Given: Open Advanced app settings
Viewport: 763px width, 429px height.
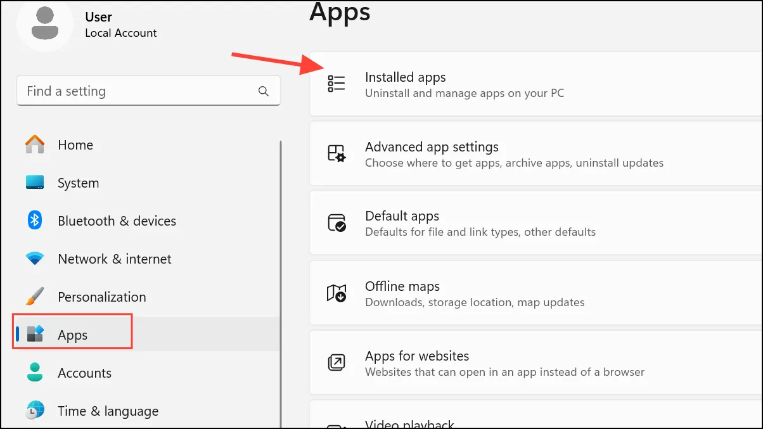Looking at the screenshot, I should [x=536, y=154].
